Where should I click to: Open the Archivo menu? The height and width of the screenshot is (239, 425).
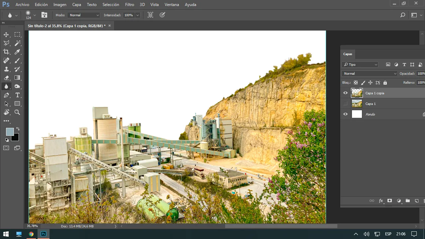(x=22, y=5)
